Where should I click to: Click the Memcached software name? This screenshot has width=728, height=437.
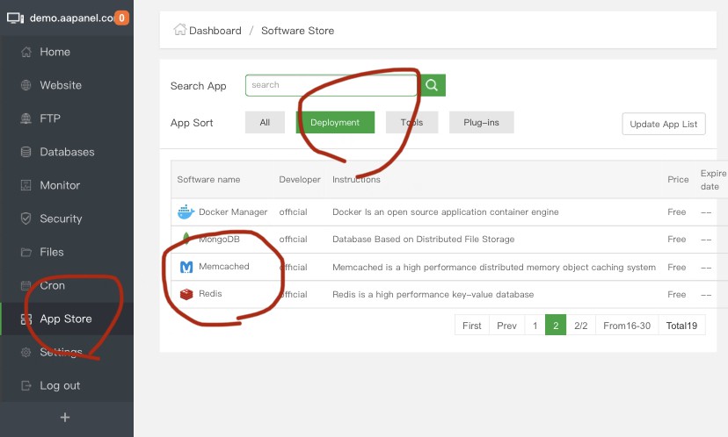[224, 267]
